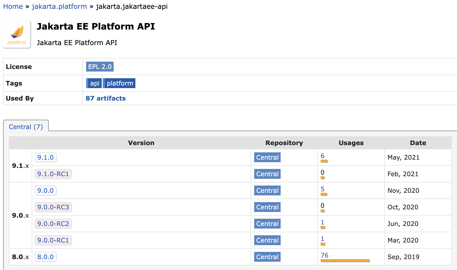Open version 9.0.0

(45, 190)
